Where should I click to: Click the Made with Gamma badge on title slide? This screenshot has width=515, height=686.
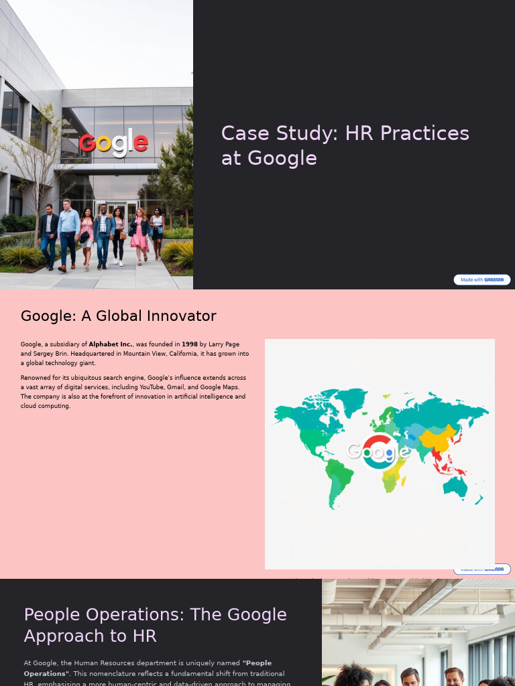click(481, 279)
